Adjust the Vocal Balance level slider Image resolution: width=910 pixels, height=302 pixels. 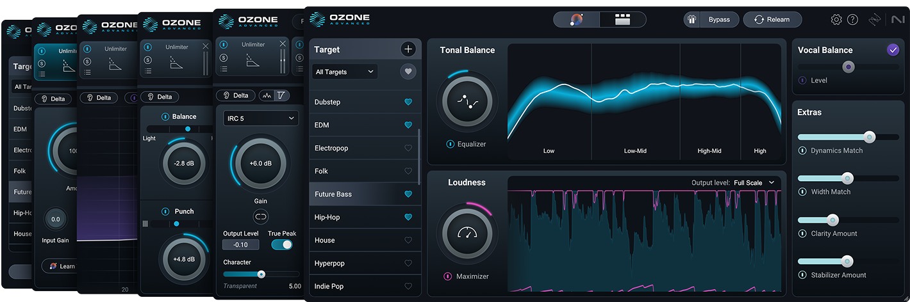[848, 67]
